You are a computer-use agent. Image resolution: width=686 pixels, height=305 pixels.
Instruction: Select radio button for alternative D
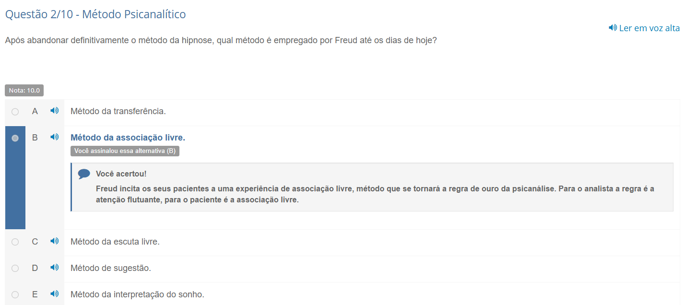15,269
